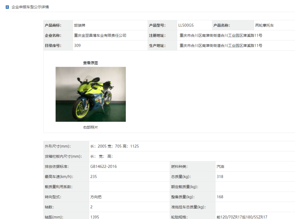Select catalog number 309
This screenshot has width=295, height=219.
coord(77,46)
